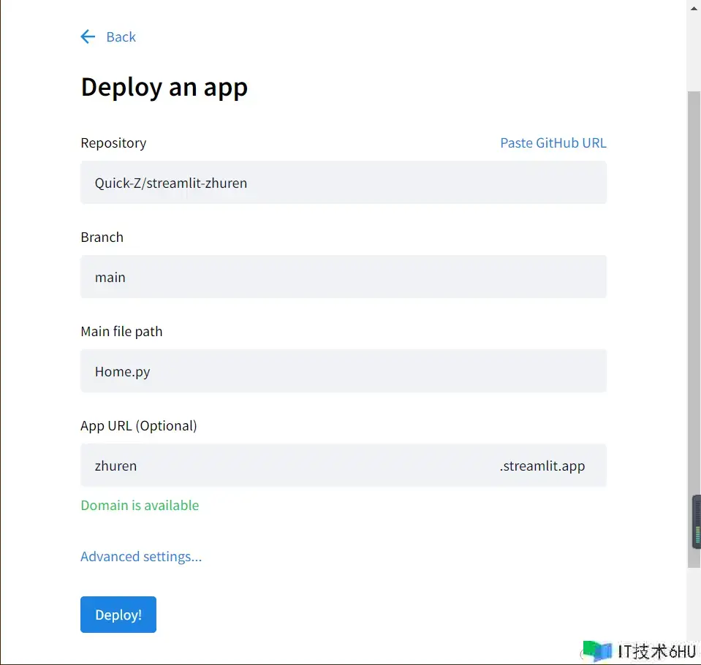Click the Main file path label

pyautogui.click(x=121, y=331)
